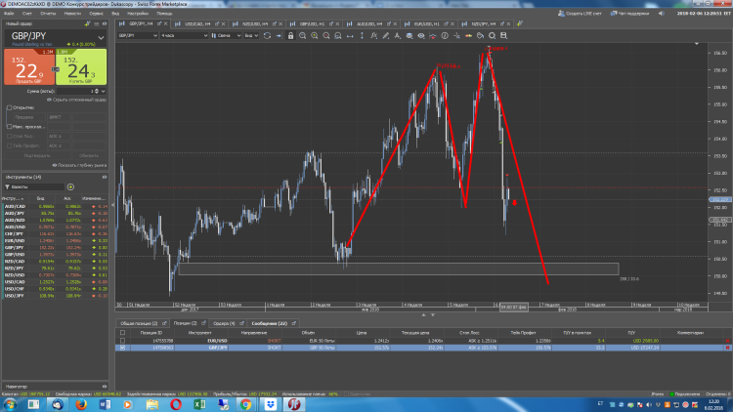Click the second zoom magnifier icon in chart toolbar
Image resolution: width=733 pixels, height=412 pixels.
[x=314, y=35]
